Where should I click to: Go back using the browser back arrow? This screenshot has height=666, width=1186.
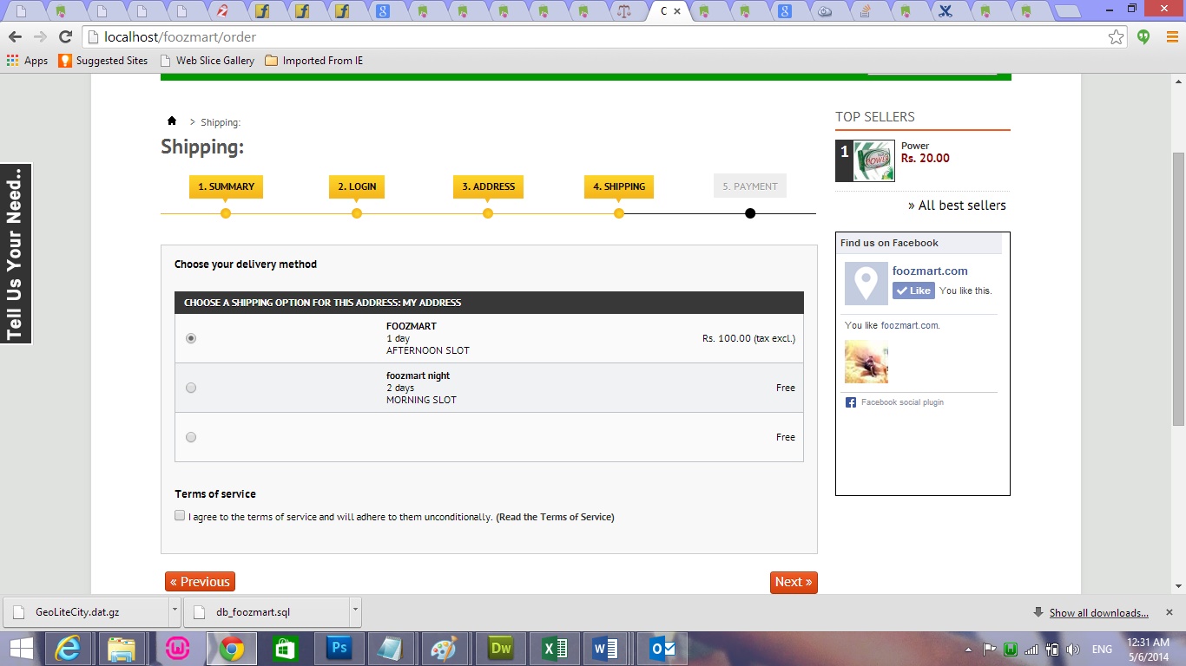click(15, 37)
